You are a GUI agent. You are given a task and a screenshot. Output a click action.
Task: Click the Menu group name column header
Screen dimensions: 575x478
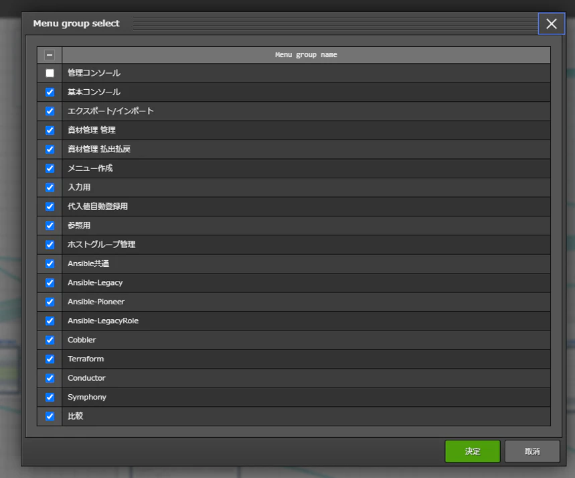pos(306,55)
